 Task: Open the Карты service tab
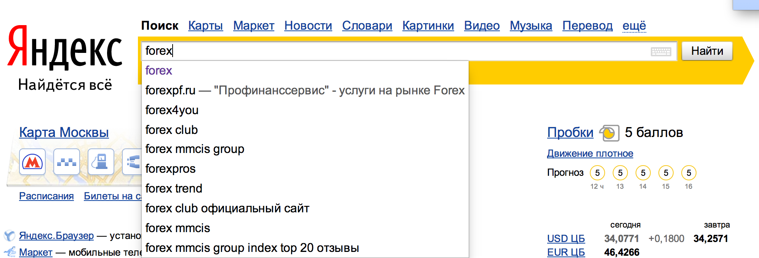pos(205,25)
